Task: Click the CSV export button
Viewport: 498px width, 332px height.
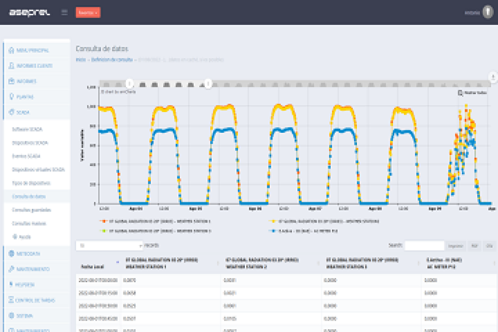Action: coord(489,246)
